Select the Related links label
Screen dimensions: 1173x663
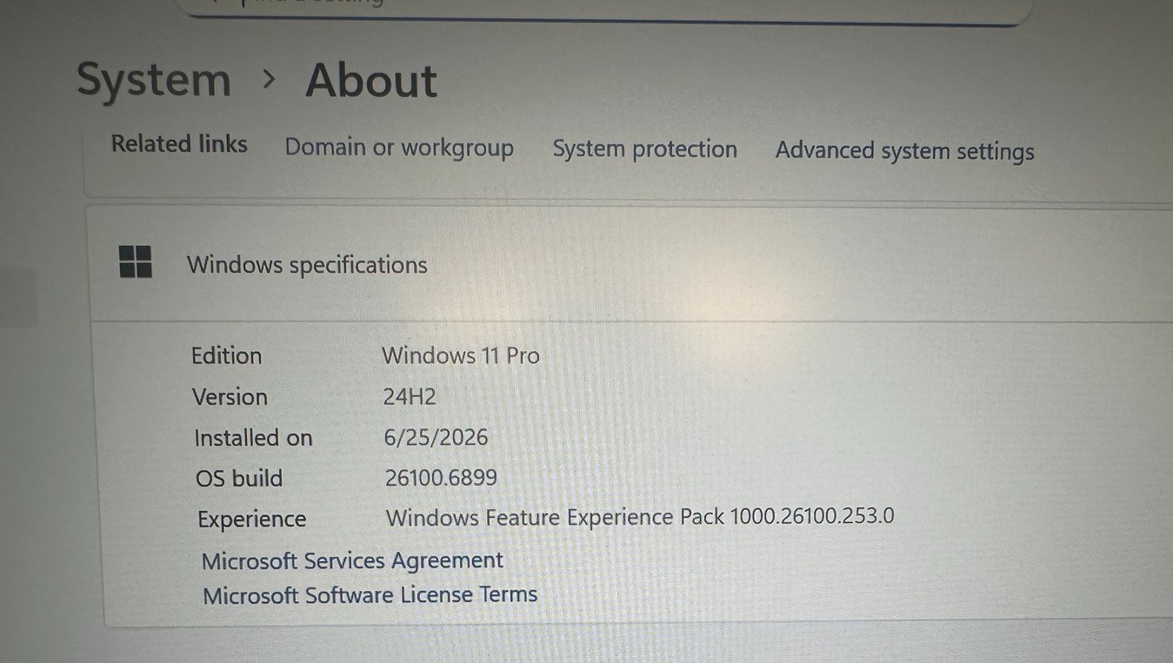point(179,143)
